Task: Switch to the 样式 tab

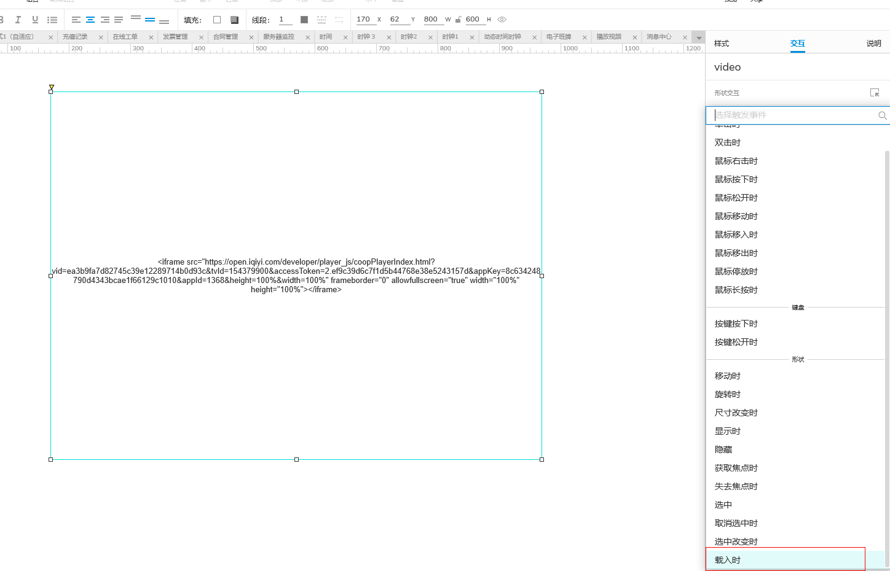Action: pos(722,44)
